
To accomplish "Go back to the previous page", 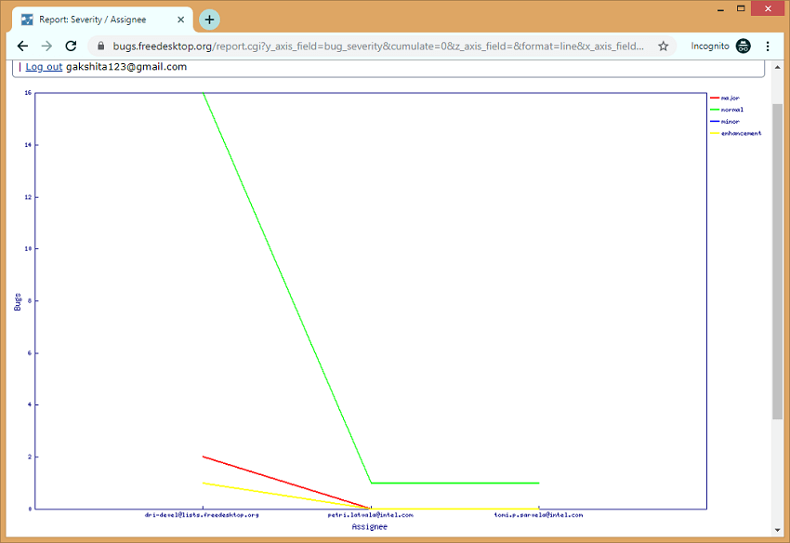I will point(22,46).
